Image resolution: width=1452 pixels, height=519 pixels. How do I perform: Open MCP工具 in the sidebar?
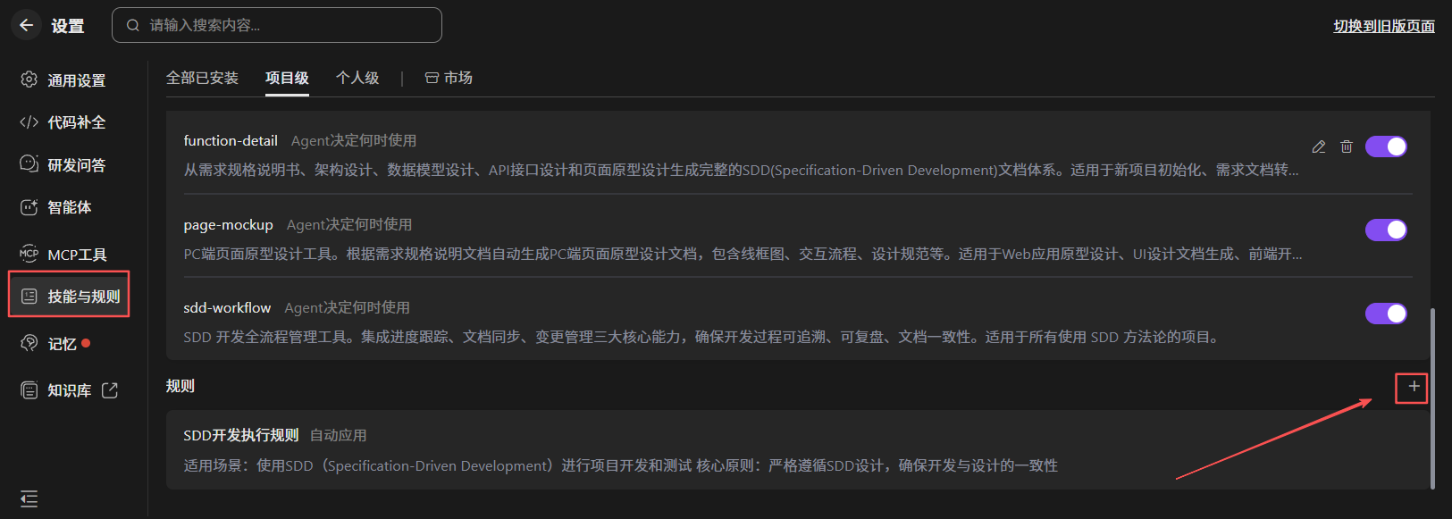coord(77,255)
